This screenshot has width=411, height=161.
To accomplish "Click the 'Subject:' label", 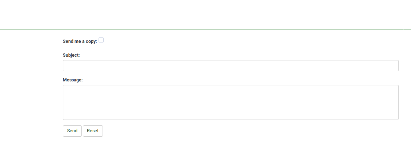I will [x=71, y=55].
